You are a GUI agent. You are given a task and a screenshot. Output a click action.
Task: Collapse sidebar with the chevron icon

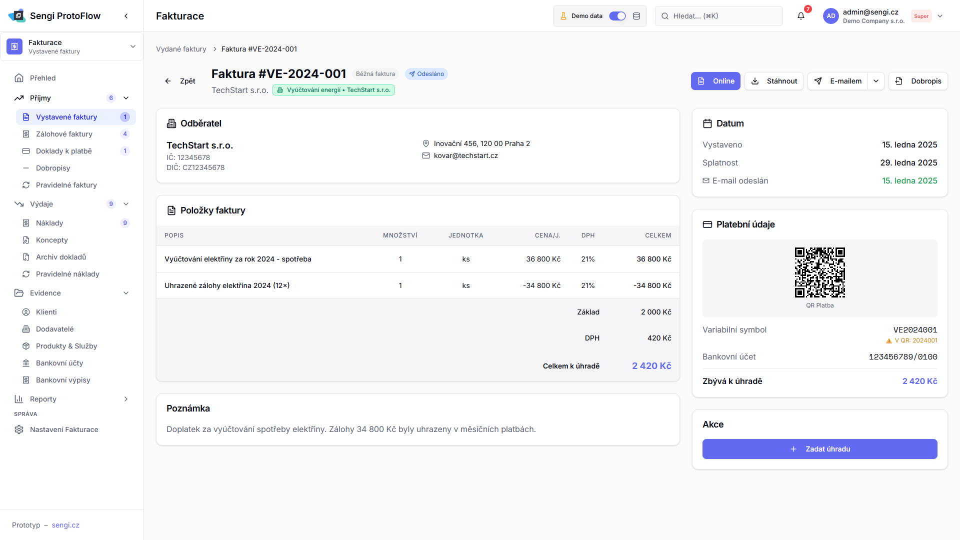click(126, 16)
